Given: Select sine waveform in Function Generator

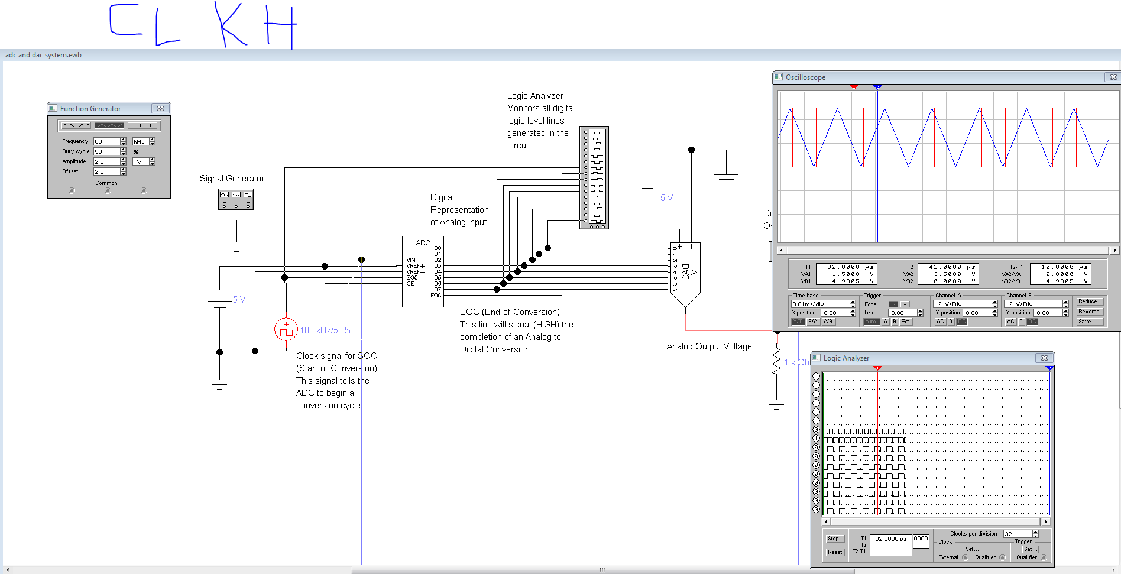Looking at the screenshot, I should click(76, 125).
